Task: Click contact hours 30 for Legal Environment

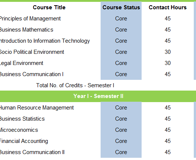Action: pos(168,63)
